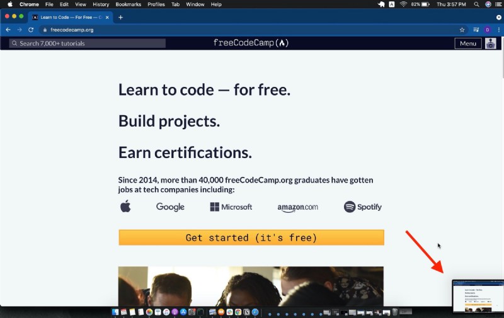Open the Profiles menu
The image size is (504, 318).
(x=156, y=4)
